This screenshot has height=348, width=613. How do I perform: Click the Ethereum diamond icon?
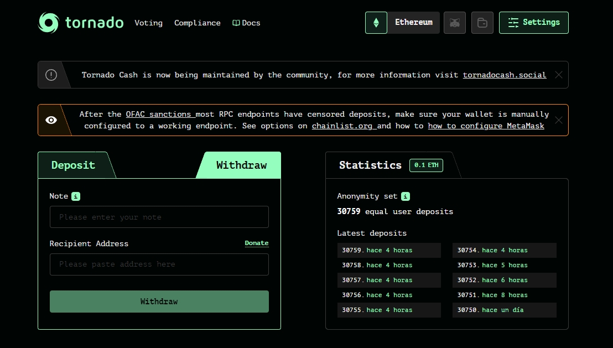point(376,23)
